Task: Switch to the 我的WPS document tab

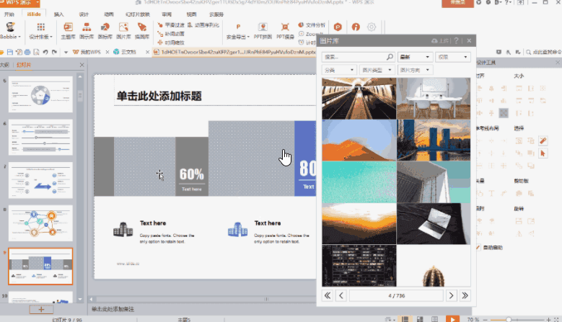Action: coord(87,52)
